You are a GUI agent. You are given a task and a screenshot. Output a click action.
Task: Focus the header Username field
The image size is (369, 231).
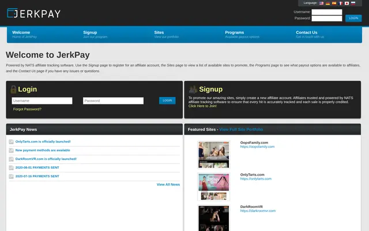tap(327, 12)
